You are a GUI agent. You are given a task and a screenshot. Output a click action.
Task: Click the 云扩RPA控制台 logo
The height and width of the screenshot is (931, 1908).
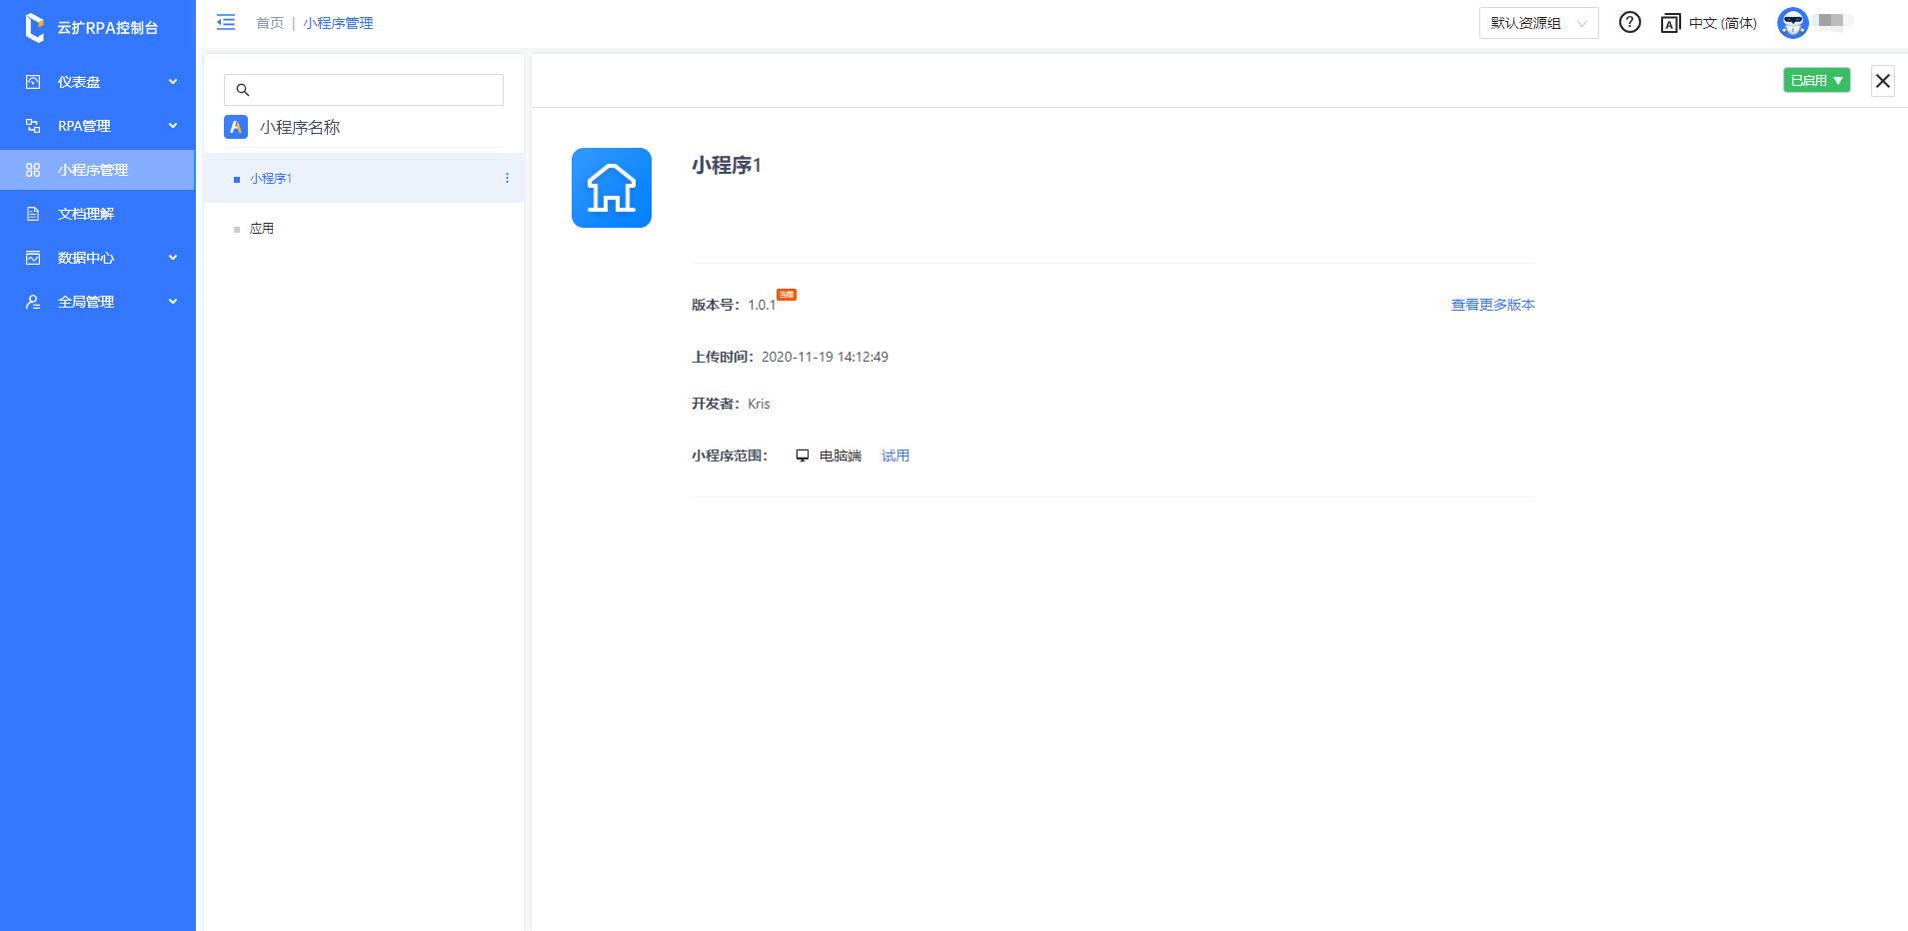(x=92, y=27)
